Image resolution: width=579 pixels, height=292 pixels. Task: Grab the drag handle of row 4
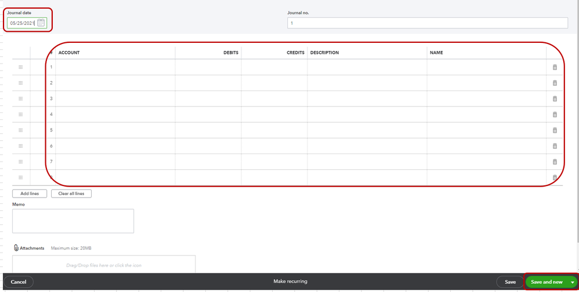click(21, 114)
